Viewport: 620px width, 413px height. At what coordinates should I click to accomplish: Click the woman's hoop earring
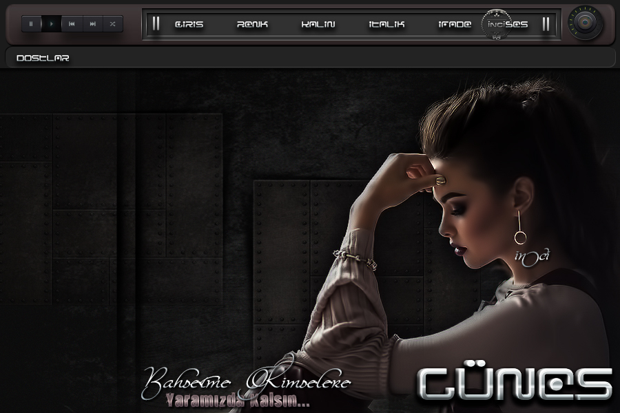[520, 237]
